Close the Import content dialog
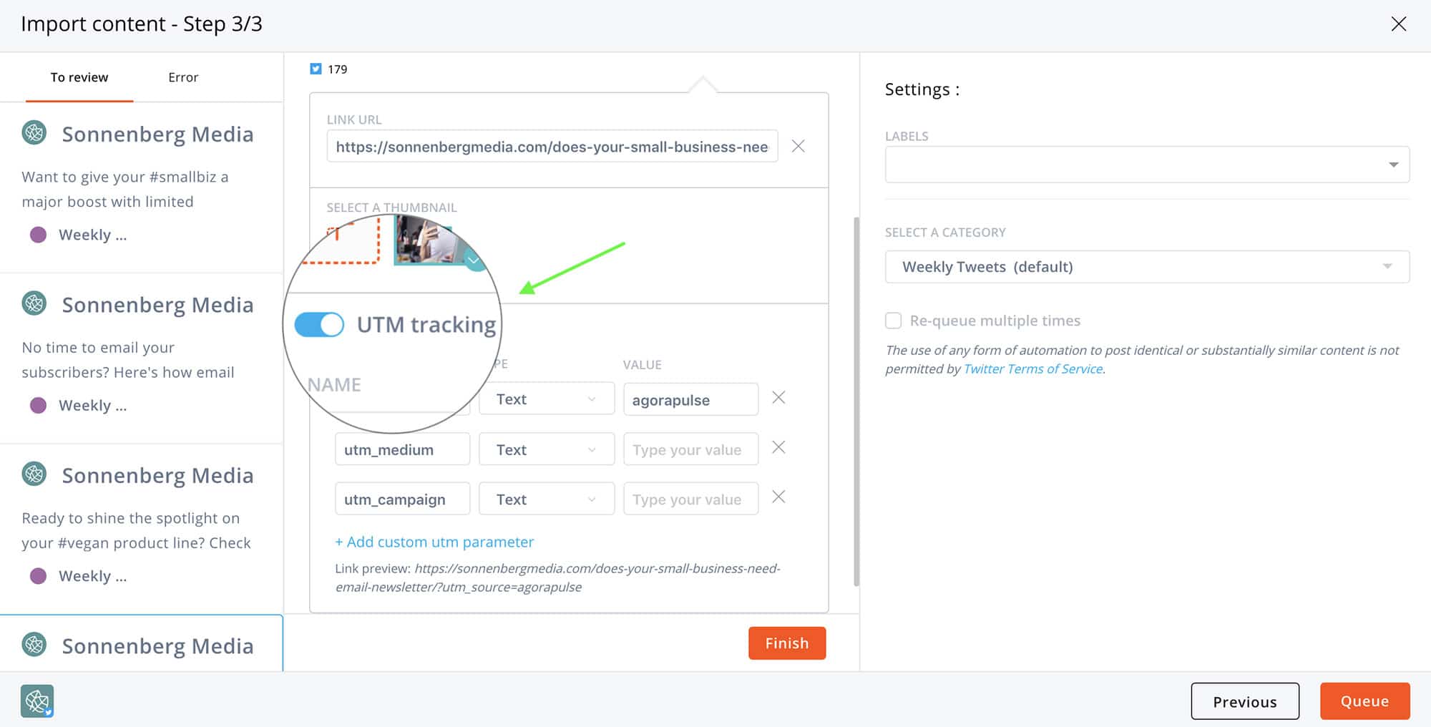1431x727 pixels. [1398, 24]
